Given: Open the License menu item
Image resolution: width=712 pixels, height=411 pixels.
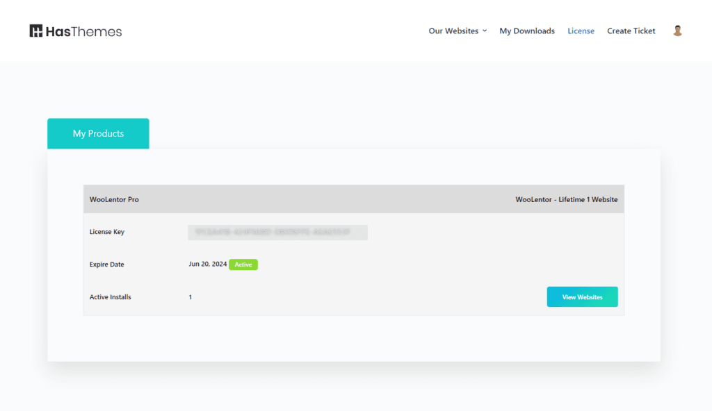Looking at the screenshot, I should point(581,31).
